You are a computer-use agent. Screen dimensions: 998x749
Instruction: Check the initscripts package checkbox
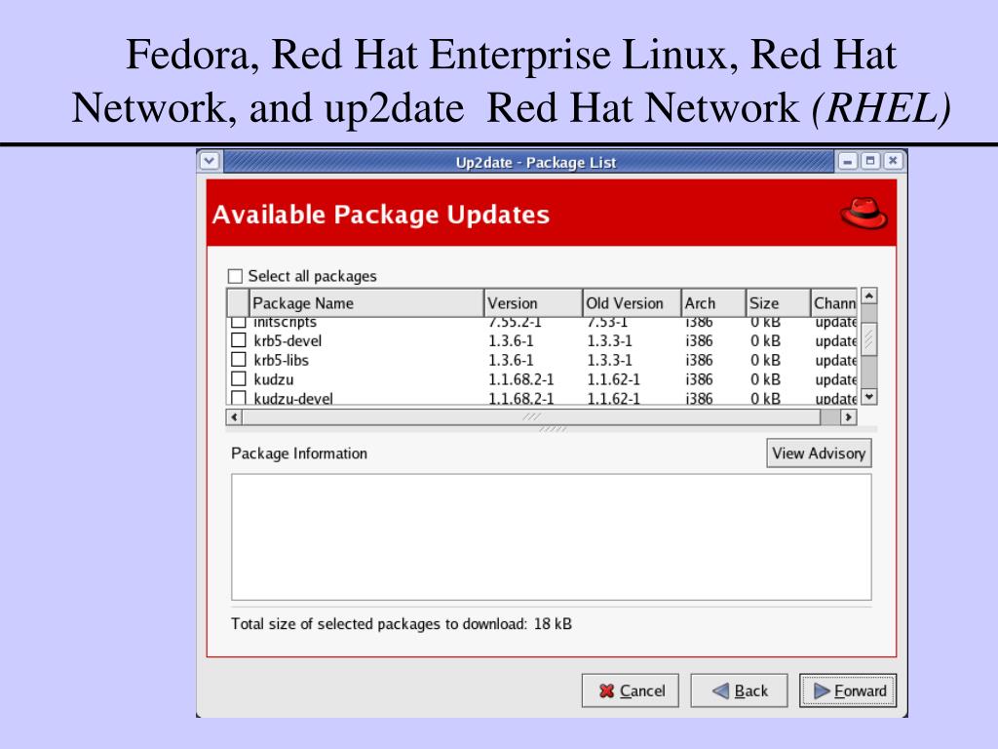[239, 322]
